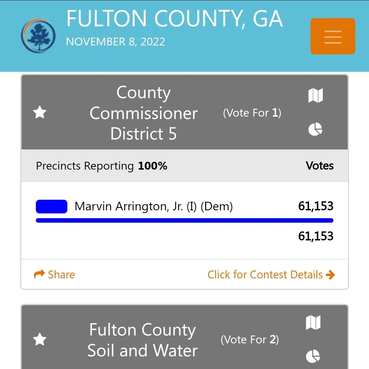Open the pie chart for District 5 results
The height and width of the screenshot is (369, 369).
click(x=315, y=129)
